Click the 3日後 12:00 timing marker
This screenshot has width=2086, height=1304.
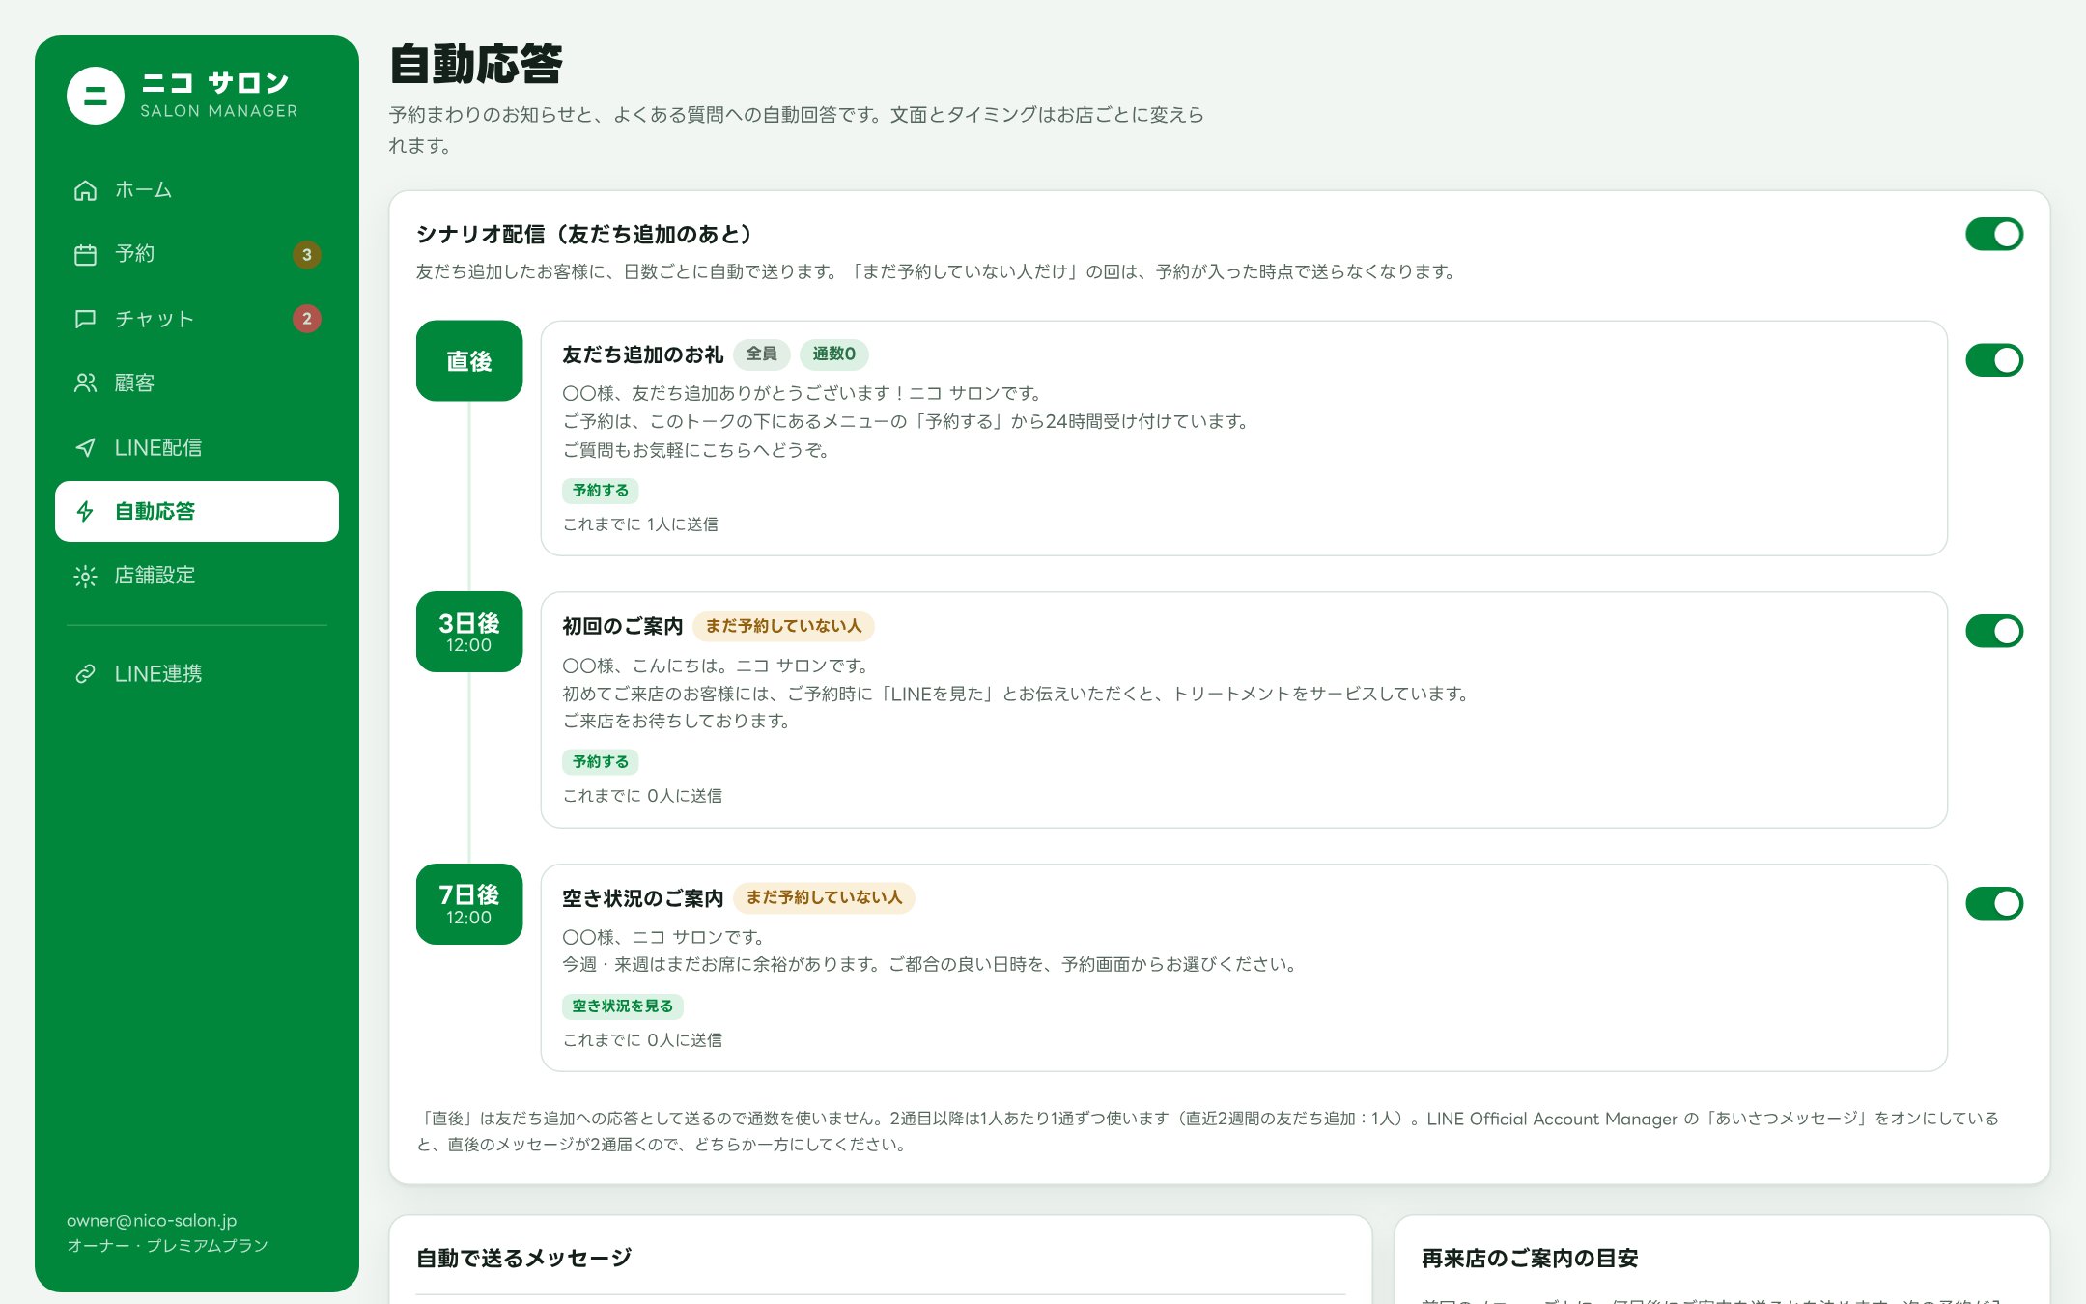pos(469,632)
